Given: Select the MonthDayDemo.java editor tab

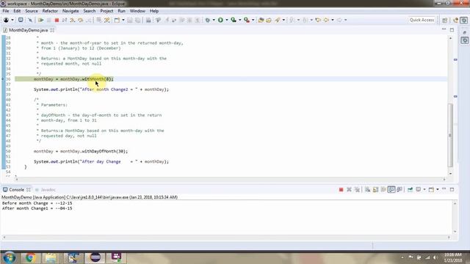Looking at the screenshot, I should click(x=28, y=30).
